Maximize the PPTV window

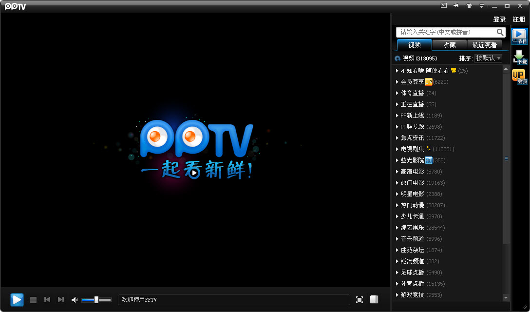click(x=507, y=6)
